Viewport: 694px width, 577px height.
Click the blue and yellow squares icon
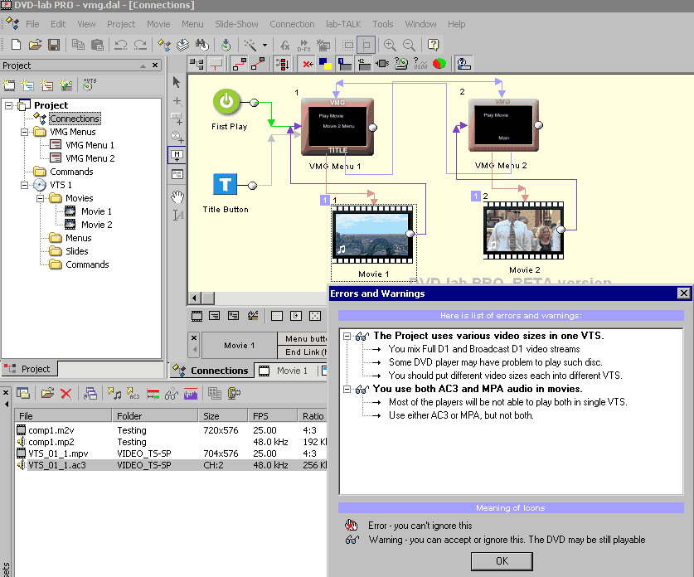click(325, 64)
